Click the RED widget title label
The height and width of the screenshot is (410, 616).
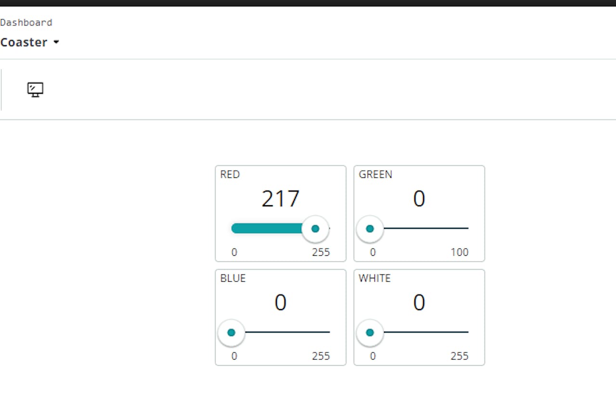[230, 174]
